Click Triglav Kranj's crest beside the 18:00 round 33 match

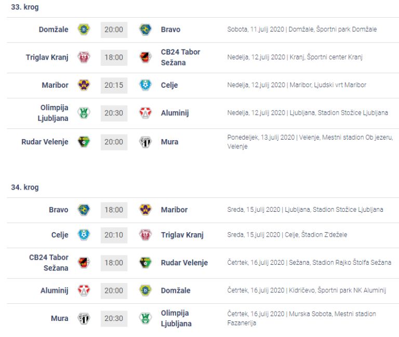83,57
